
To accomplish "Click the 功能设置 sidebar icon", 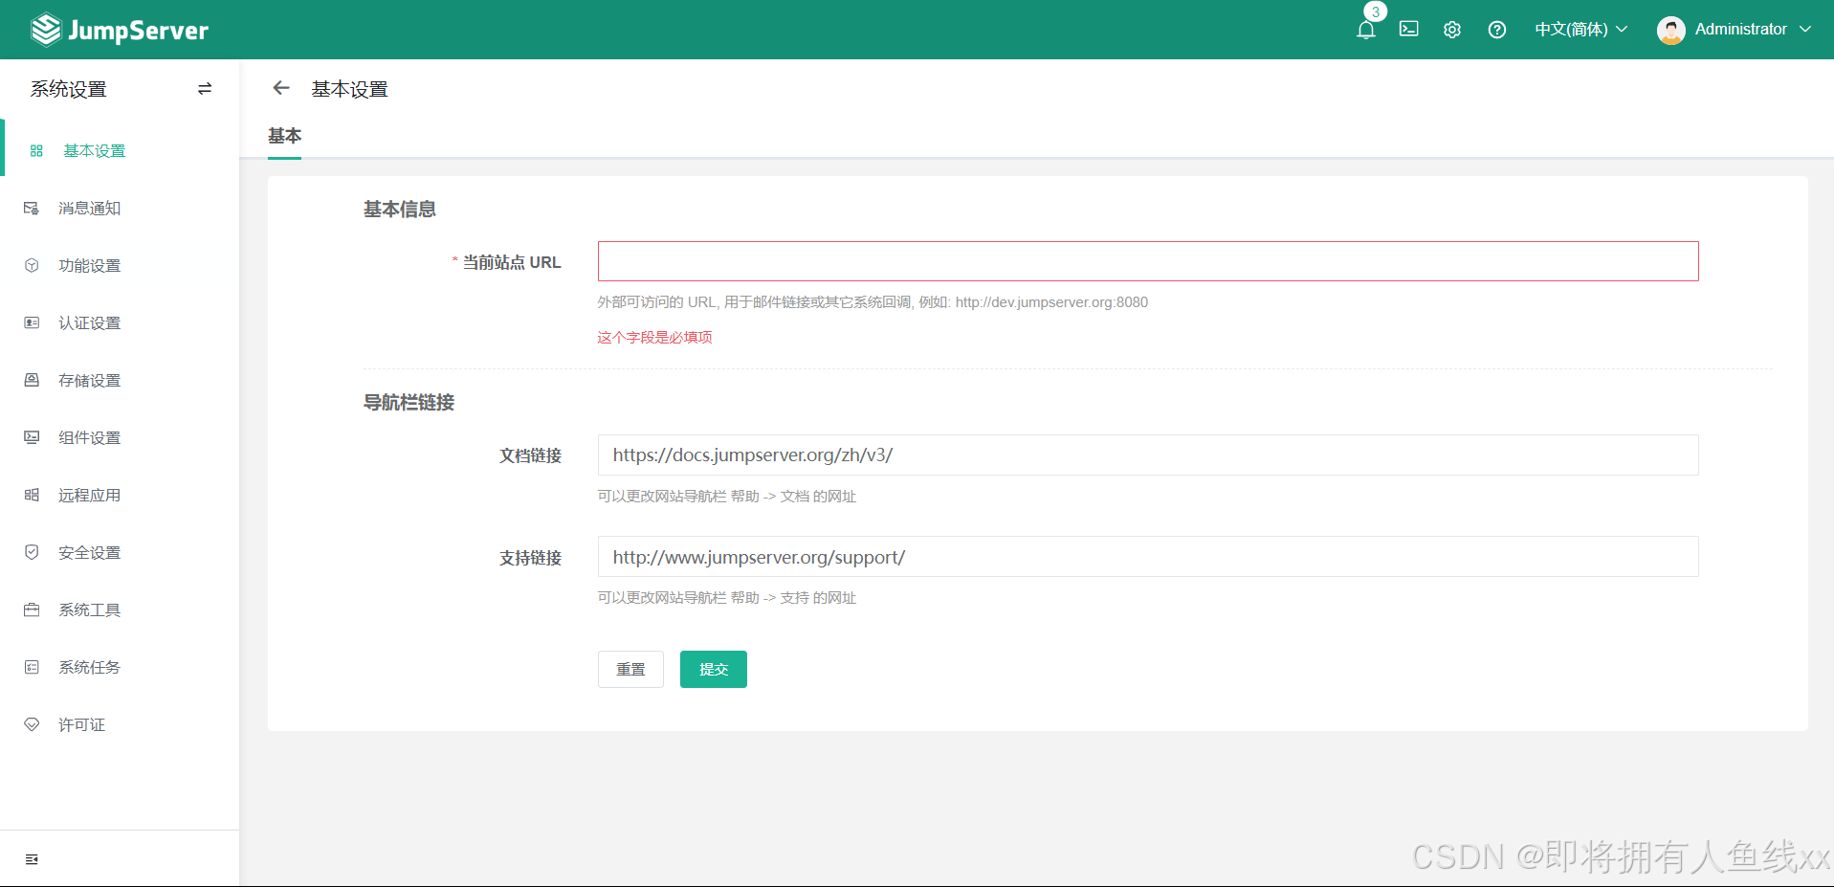I will tap(32, 265).
